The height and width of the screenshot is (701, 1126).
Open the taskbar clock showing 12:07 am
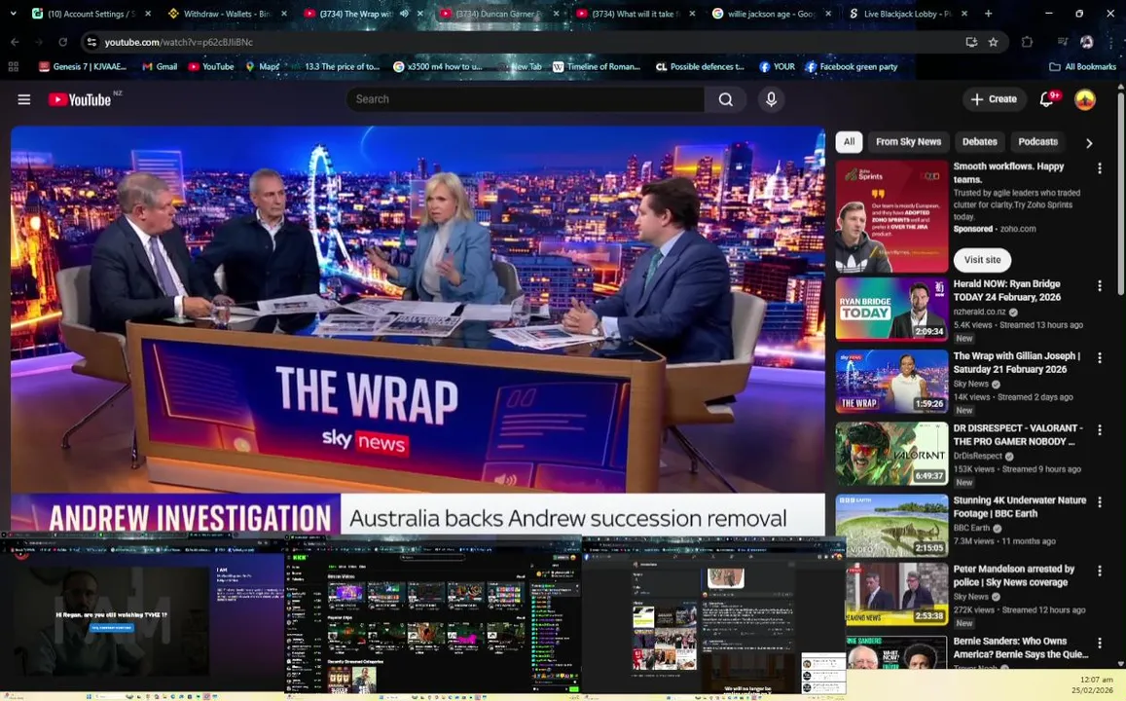coord(1096,684)
